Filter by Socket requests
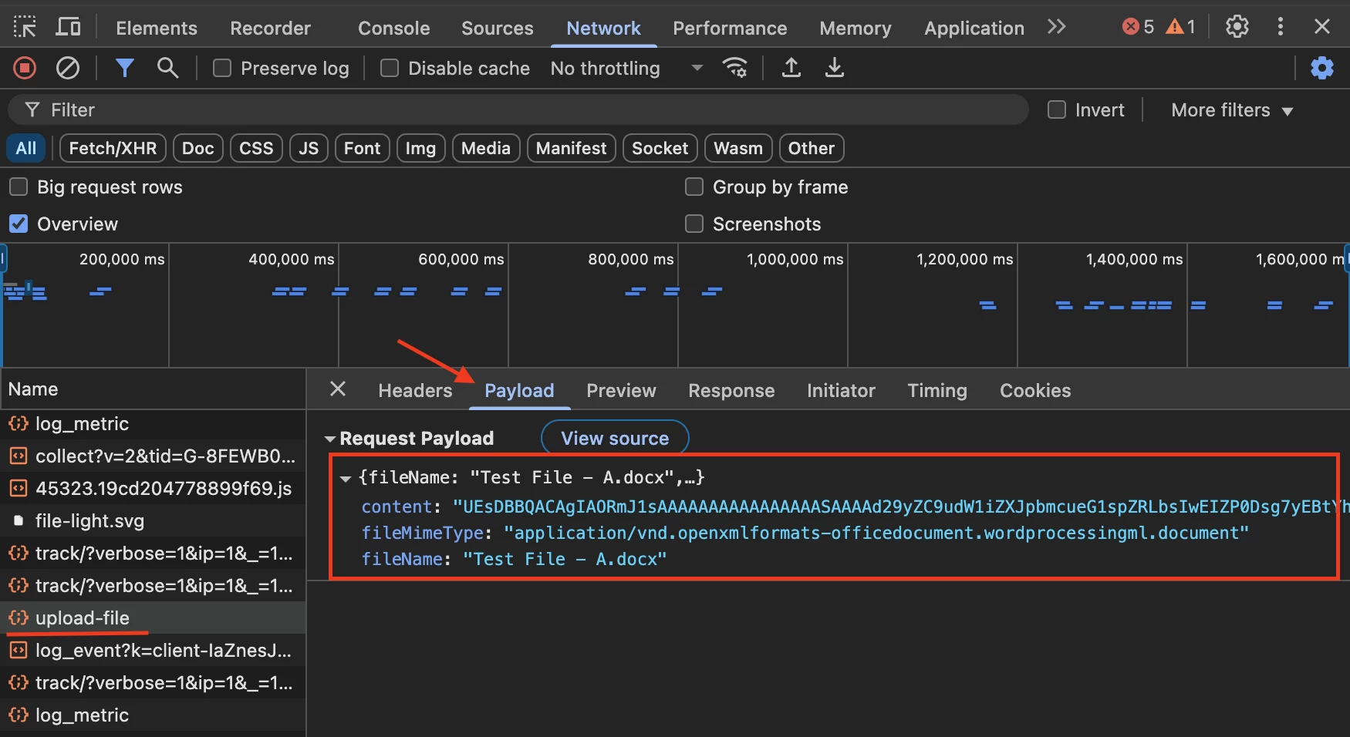This screenshot has width=1350, height=737. tap(660, 148)
